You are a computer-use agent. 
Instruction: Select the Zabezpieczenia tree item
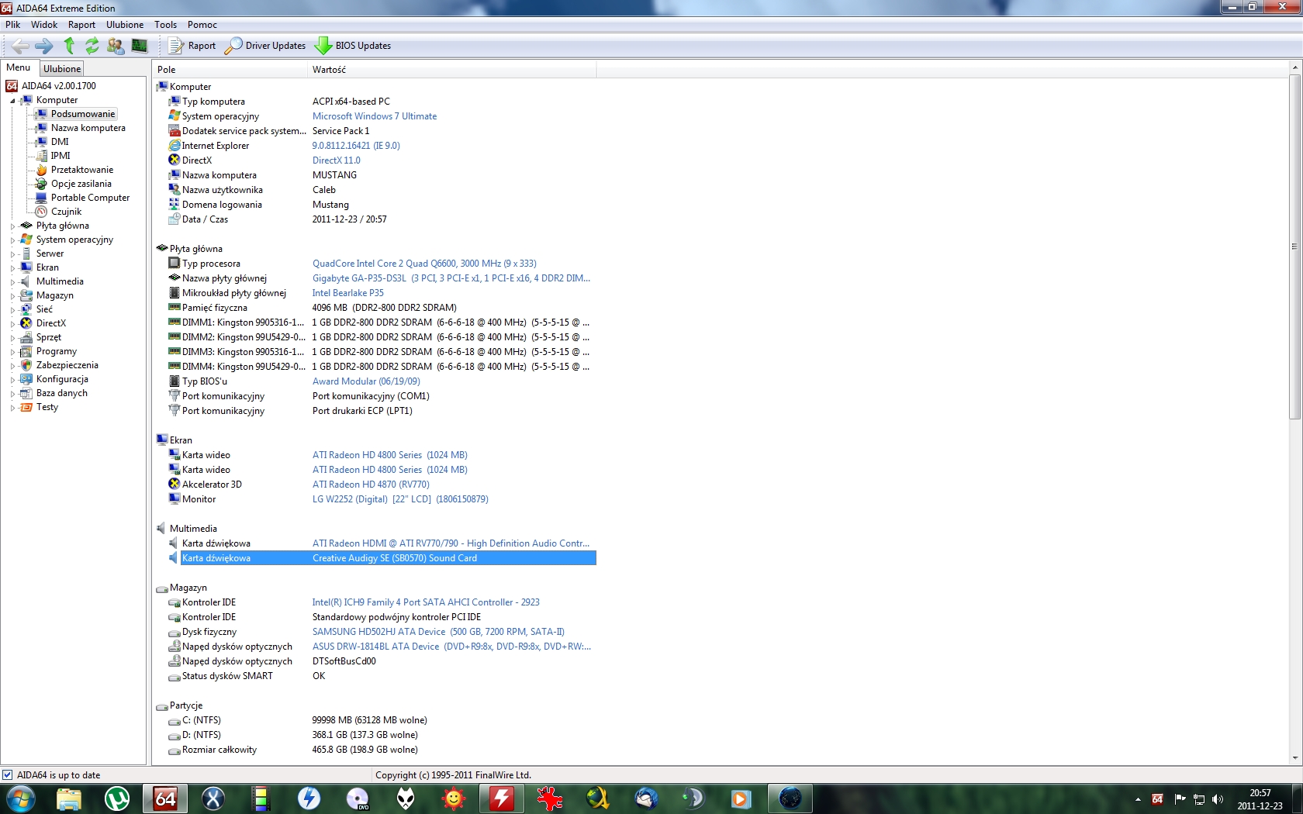67,365
